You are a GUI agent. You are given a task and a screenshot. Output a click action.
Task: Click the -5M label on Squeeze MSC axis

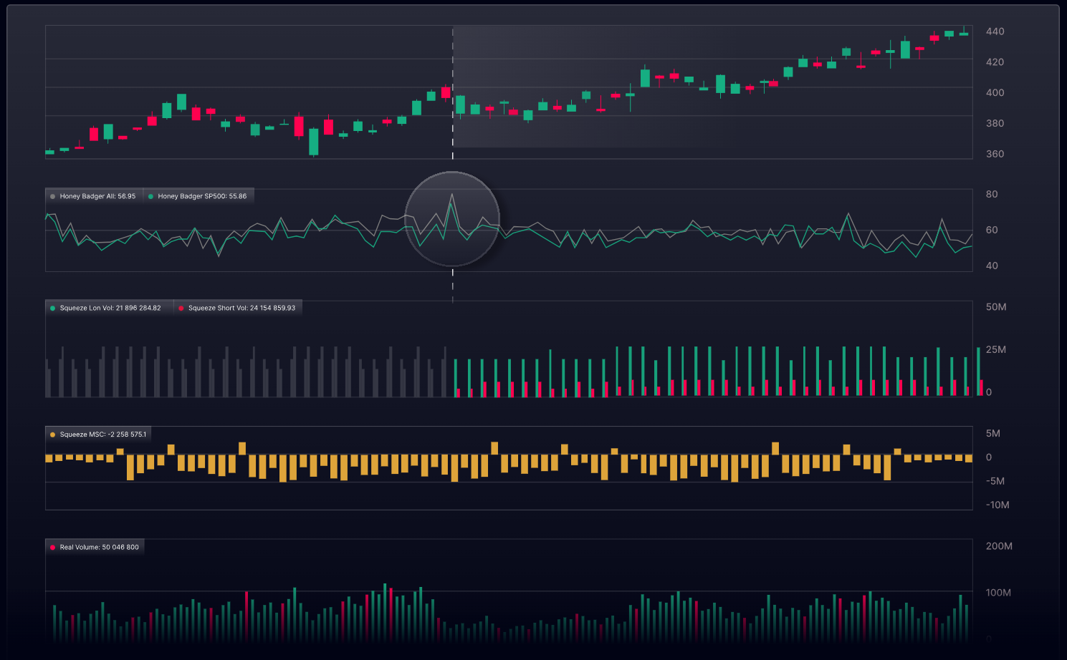tap(995, 481)
